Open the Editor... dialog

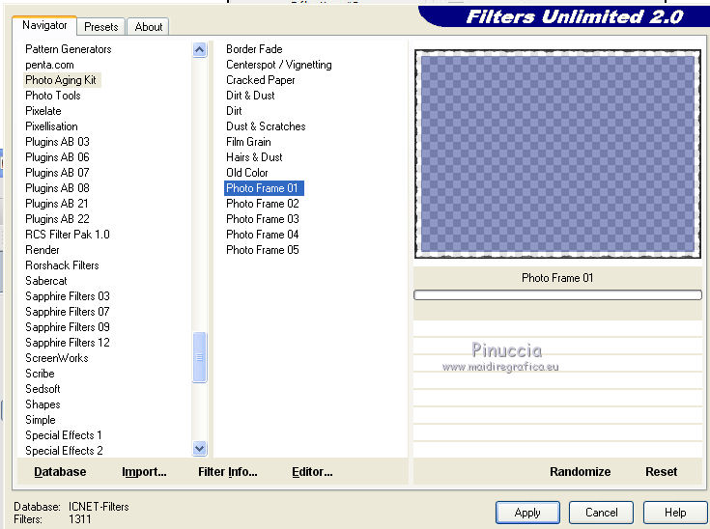tap(312, 471)
